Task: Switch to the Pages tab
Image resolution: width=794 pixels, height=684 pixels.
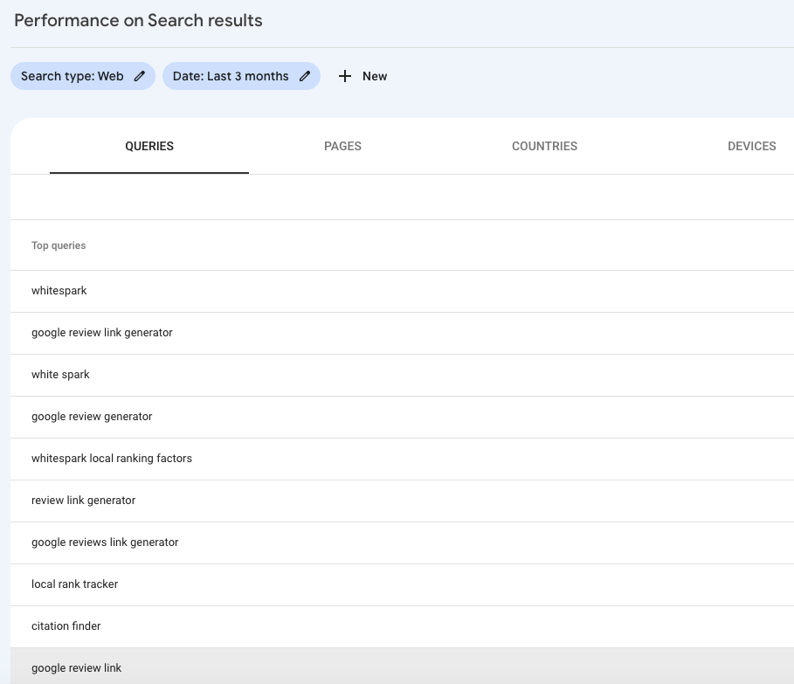Action: (x=342, y=146)
